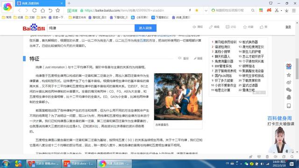Screen dimensions: 299x168
Task: Open the scissors screenshot tool
Action: (277, 10)
